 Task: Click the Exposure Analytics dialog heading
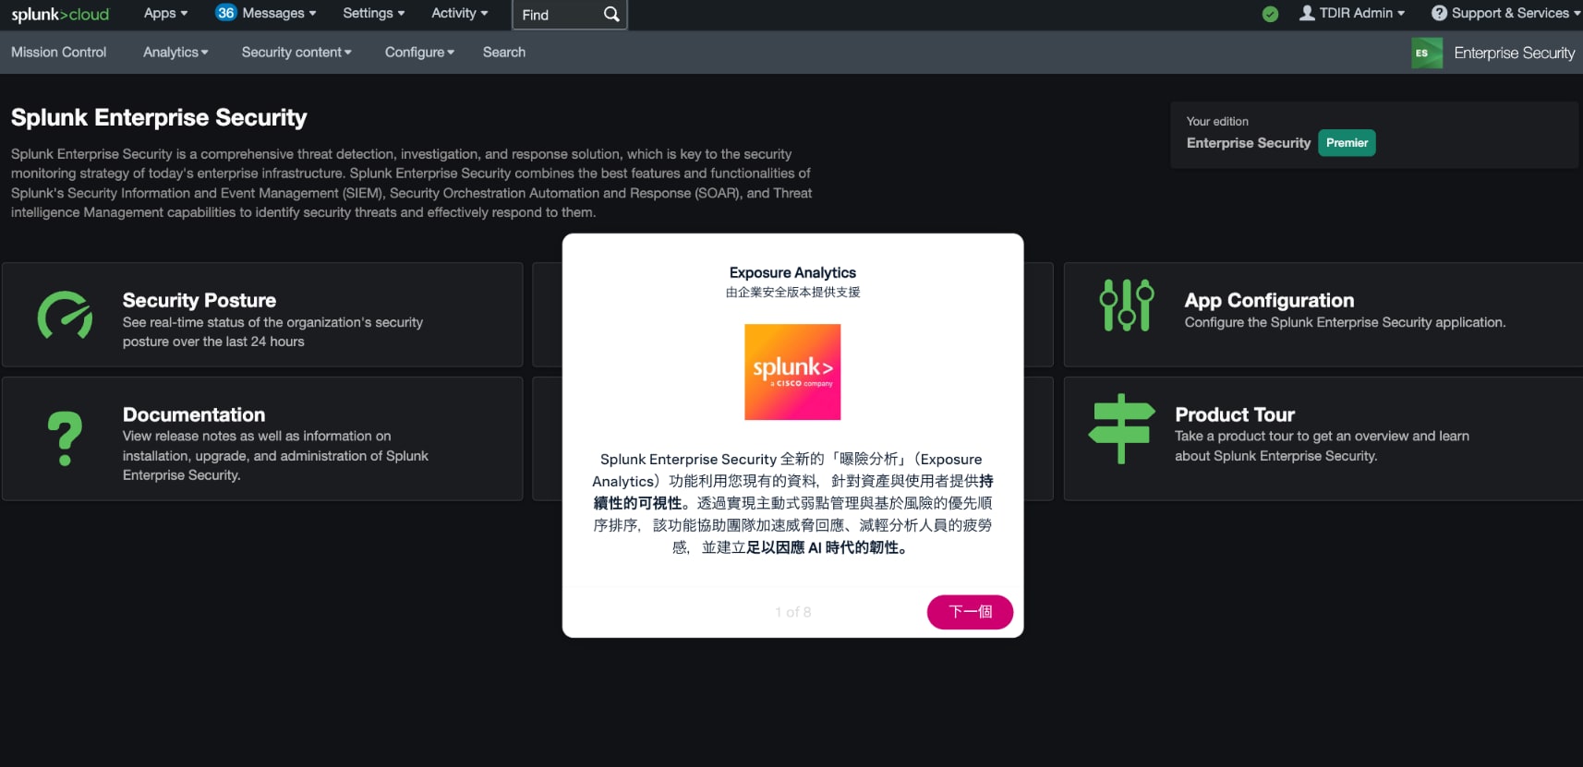pyautogui.click(x=792, y=272)
